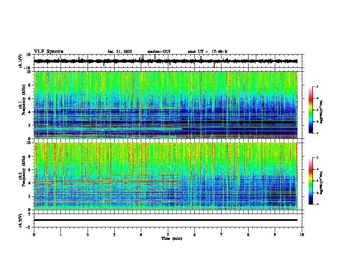This screenshot has width=340, height=263.
Task: Select the date text "Jan. 21, 2025"
Action: (120, 52)
